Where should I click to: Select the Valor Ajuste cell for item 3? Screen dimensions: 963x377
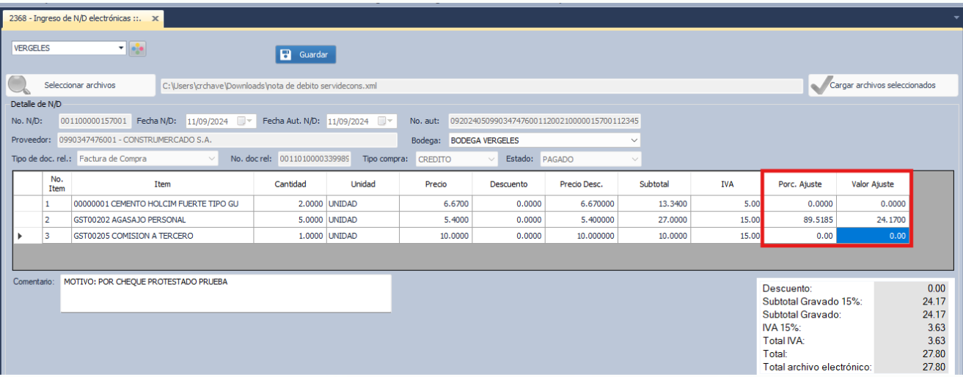click(x=872, y=236)
